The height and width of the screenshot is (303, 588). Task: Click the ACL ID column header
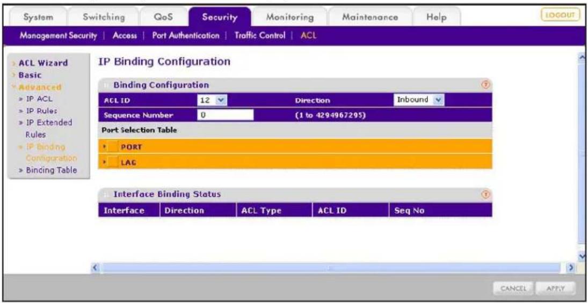[351, 210]
